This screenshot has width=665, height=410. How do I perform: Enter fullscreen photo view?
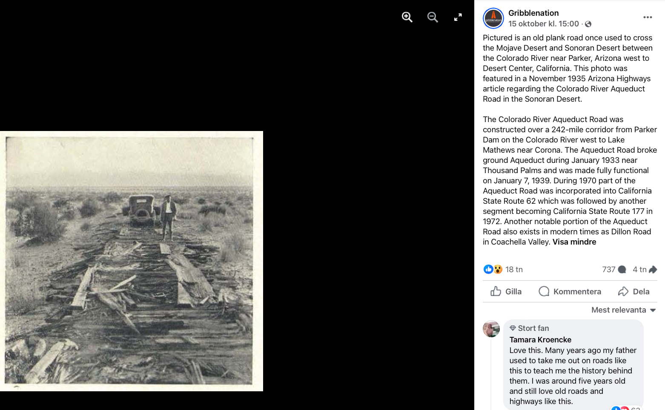(458, 17)
